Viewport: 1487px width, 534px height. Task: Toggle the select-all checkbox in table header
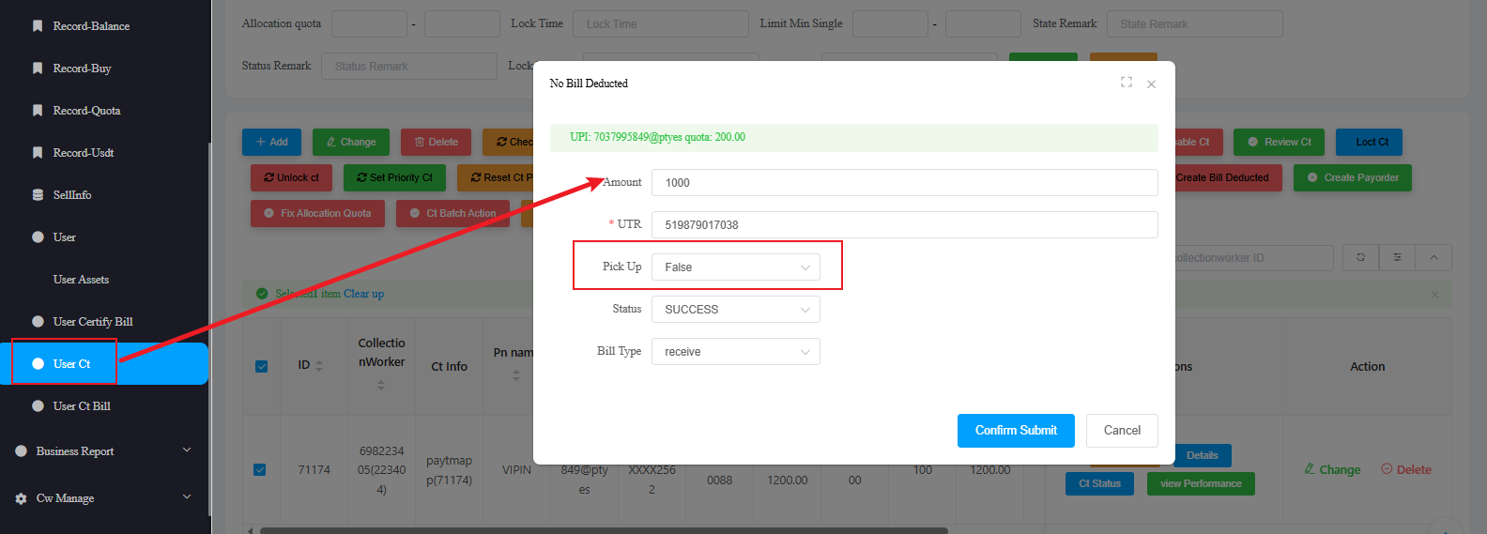(261, 366)
